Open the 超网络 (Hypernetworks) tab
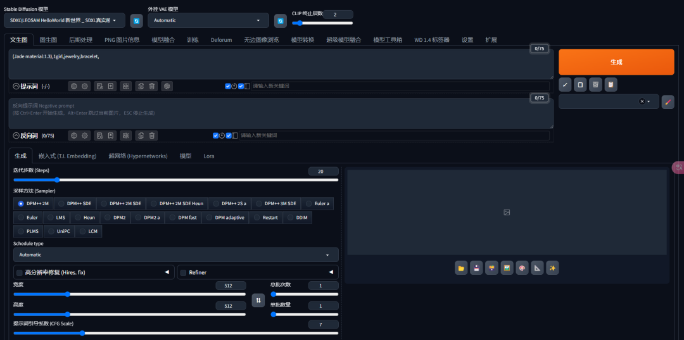This screenshot has height=340, width=684. 138,156
